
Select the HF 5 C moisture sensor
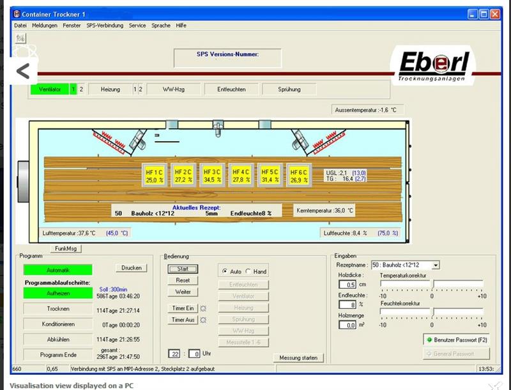(x=270, y=176)
